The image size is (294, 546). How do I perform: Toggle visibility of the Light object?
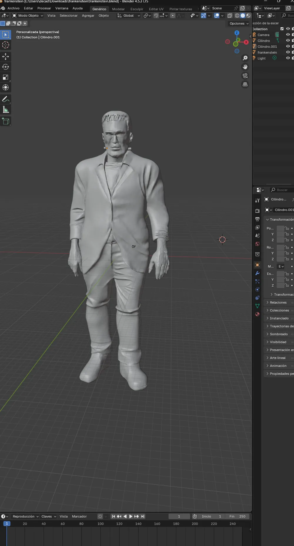[x=288, y=58]
